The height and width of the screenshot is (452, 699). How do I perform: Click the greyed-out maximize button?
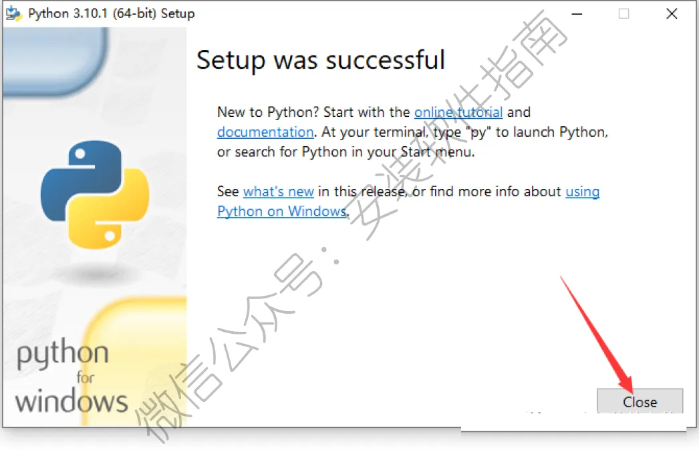[624, 14]
